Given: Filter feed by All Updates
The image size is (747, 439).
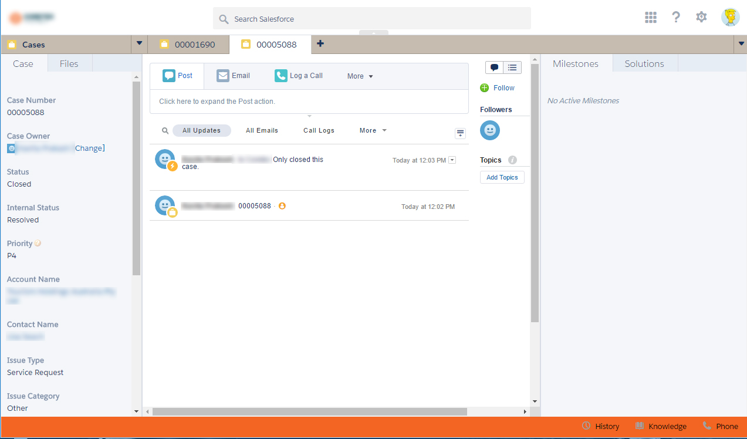Looking at the screenshot, I should [x=201, y=130].
